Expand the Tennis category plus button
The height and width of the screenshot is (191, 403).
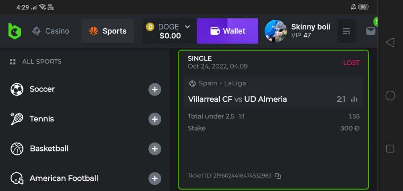(155, 119)
